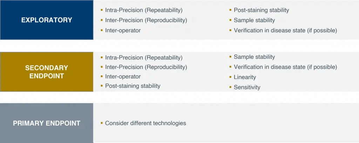Click the Linearity item
The image size is (359, 143).
pos(245,77)
